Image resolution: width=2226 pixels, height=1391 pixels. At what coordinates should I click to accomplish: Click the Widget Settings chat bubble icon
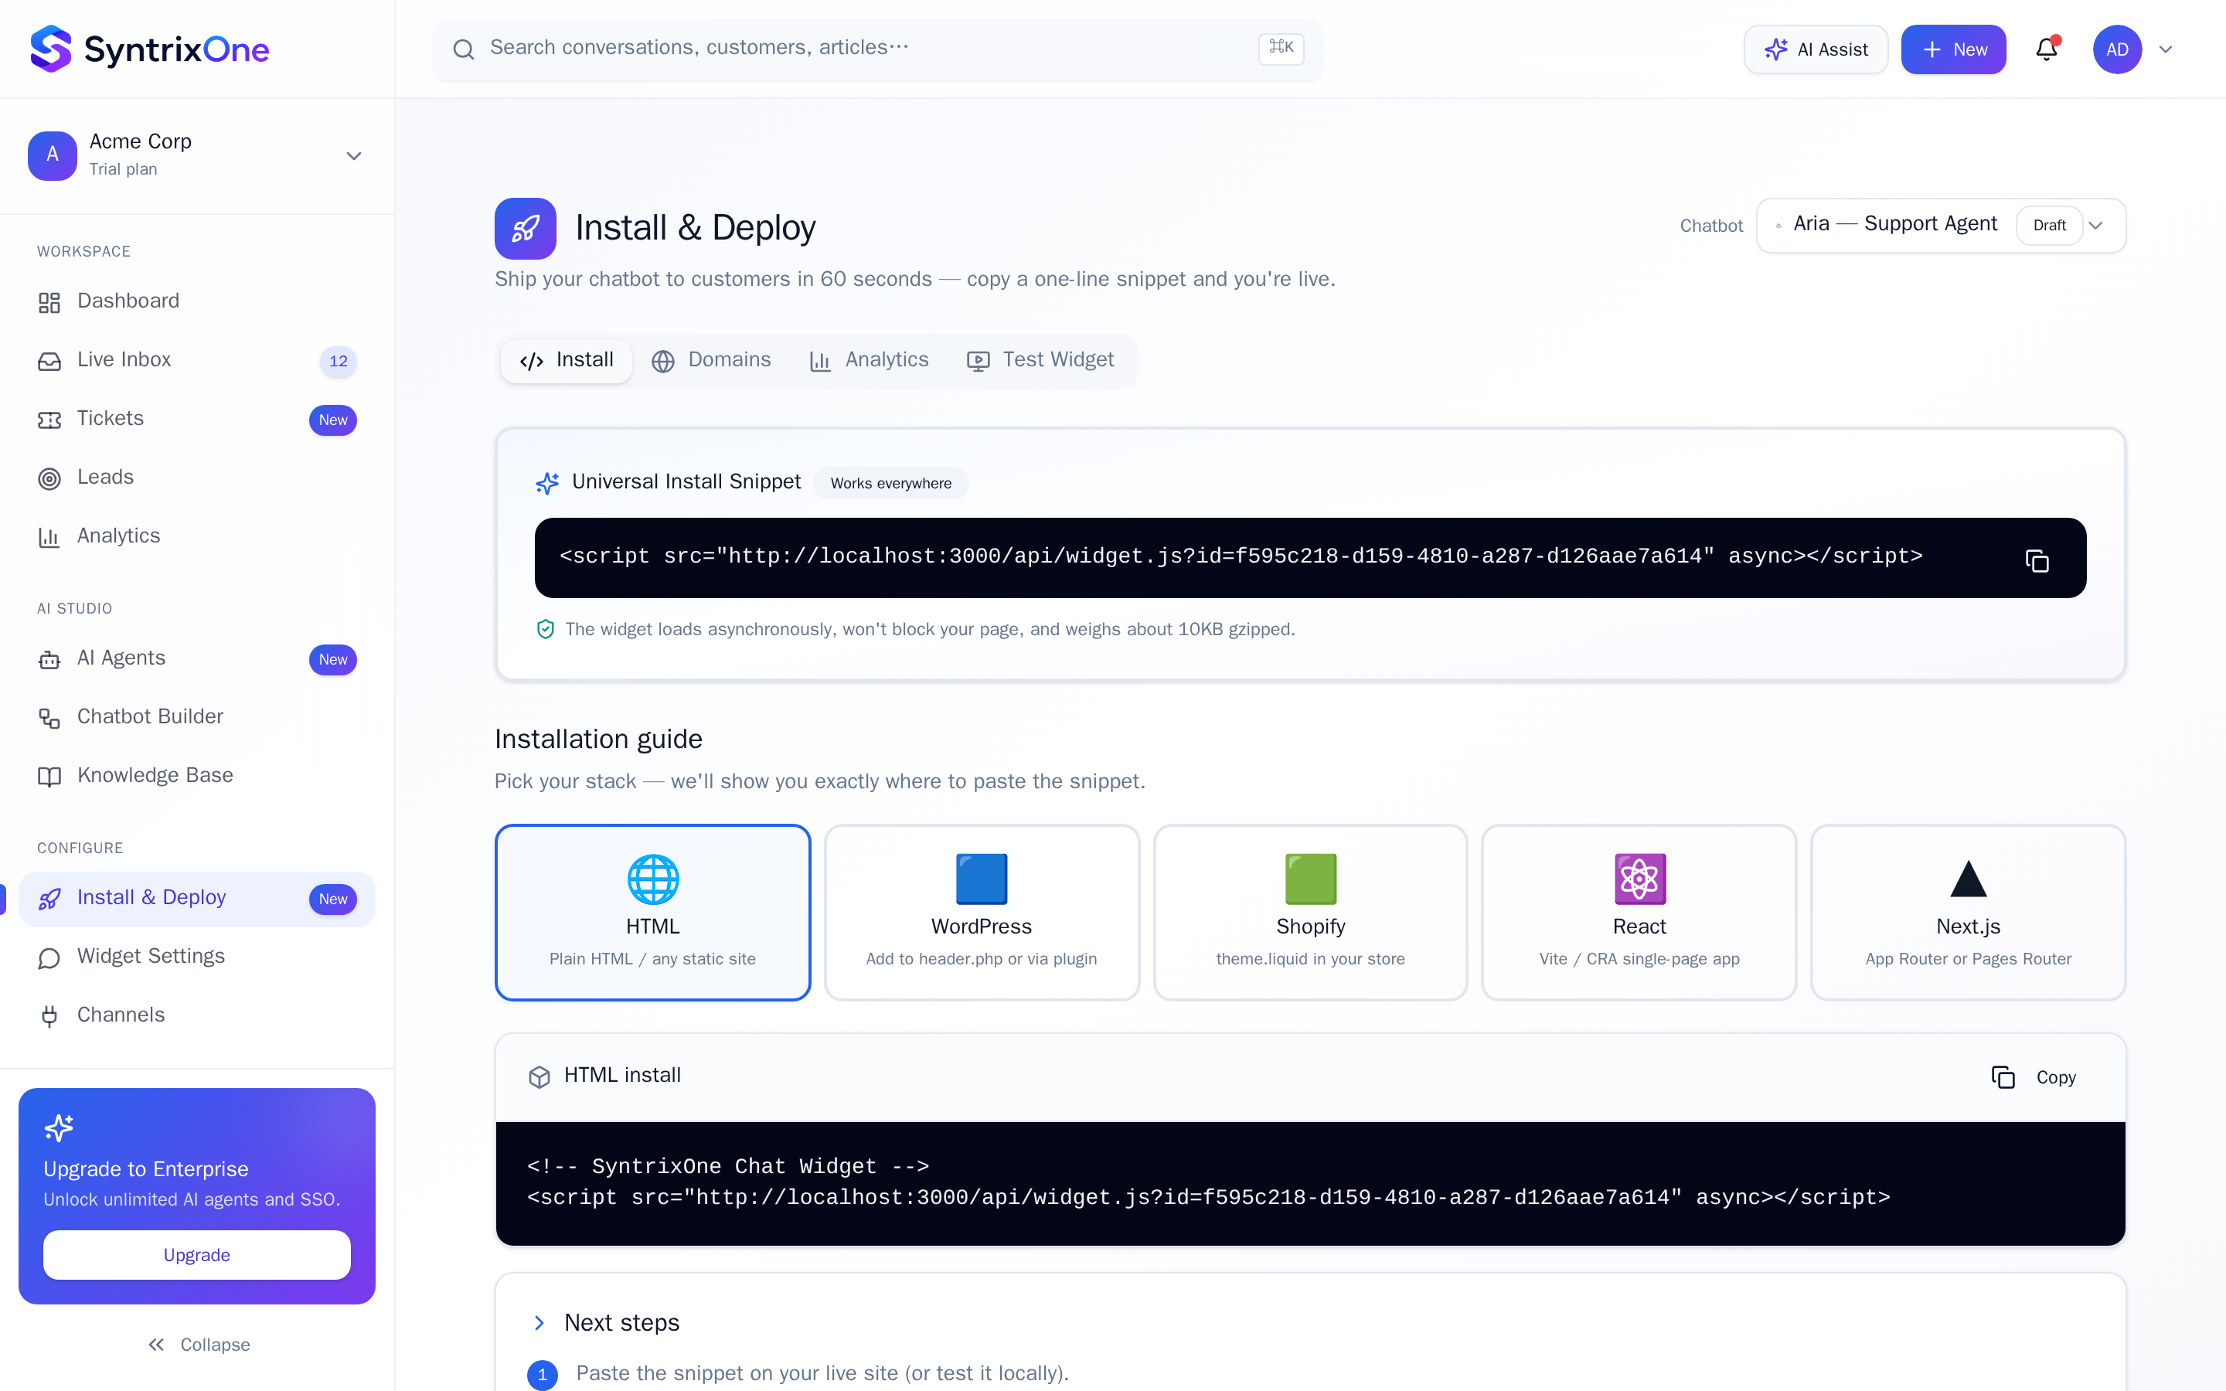click(49, 957)
